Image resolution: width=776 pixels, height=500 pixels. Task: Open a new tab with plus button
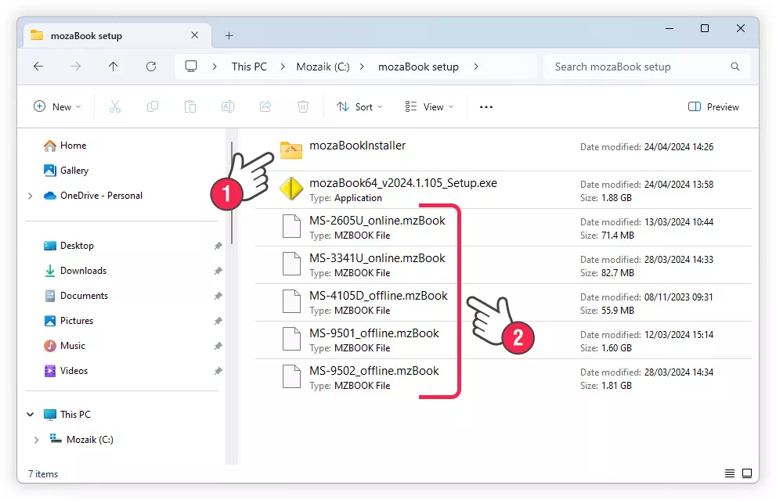(x=229, y=36)
